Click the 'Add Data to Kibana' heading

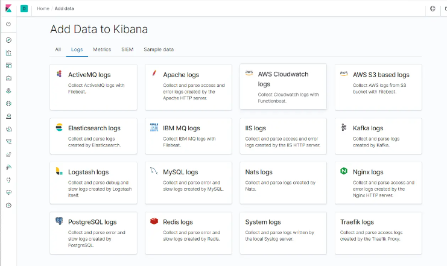click(x=99, y=30)
